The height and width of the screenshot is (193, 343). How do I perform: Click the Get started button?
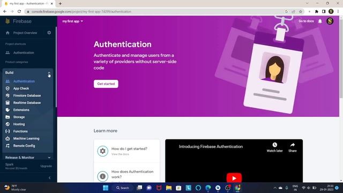[x=106, y=84]
